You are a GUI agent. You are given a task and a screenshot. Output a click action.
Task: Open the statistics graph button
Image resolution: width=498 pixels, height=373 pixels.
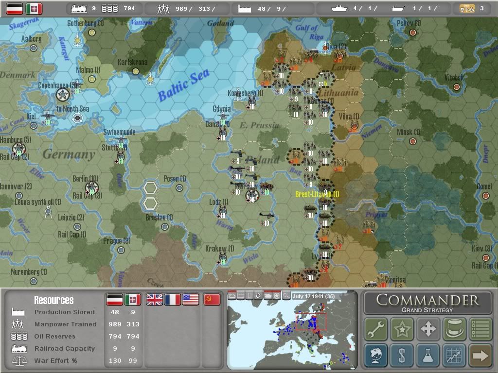pyautogui.click(x=454, y=355)
